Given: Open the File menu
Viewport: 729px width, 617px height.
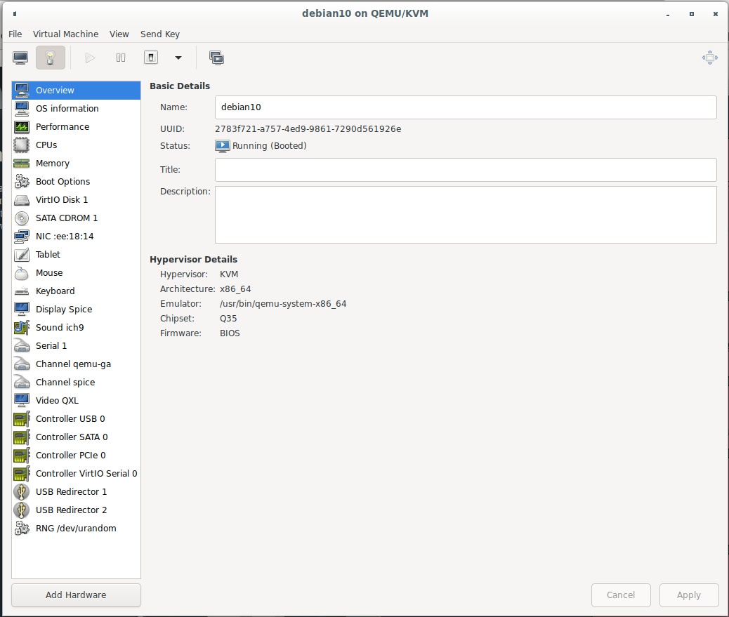Looking at the screenshot, I should pyautogui.click(x=15, y=34).
